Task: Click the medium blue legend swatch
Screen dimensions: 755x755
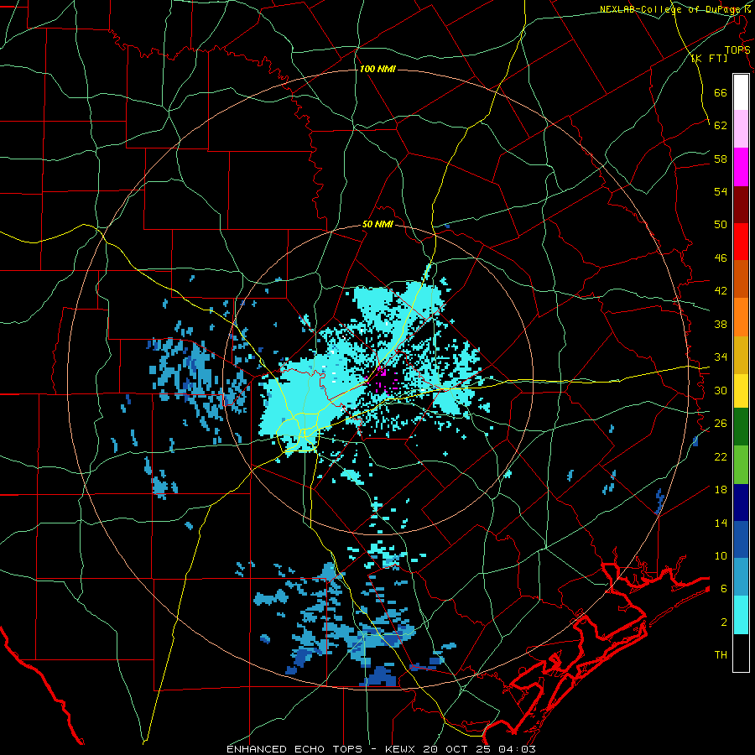Action: (741, 539)
